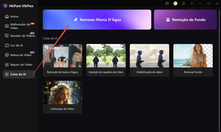Open the feedback message icon in title bar
The image size is (221, 132).
(167, 4)
